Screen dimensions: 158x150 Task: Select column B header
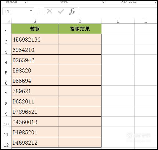click(35, 21)
